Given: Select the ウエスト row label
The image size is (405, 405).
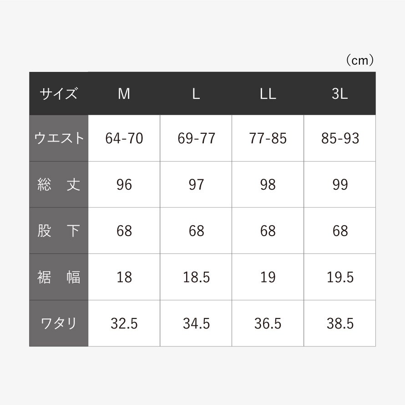Looking at the screenshot, I should coord(59,138).
